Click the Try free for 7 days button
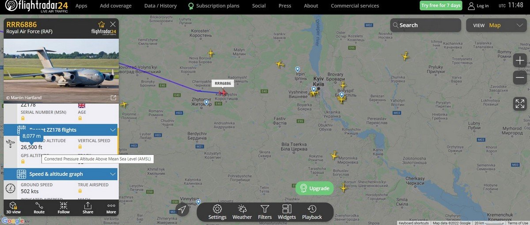Viewport: 530px width, 225px height. [x=440, y=5]
